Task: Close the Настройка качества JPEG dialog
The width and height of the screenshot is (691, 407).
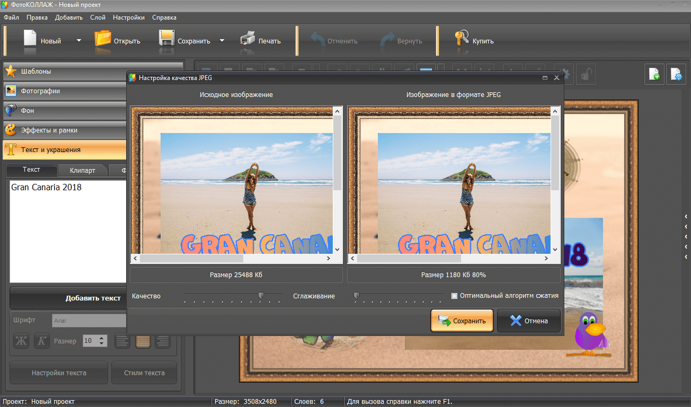Action: coord(556,78)
